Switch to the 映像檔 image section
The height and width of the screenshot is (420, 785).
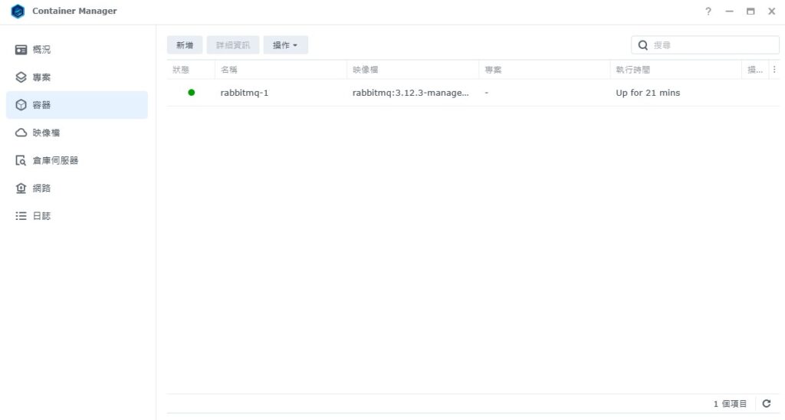(77, 133)
